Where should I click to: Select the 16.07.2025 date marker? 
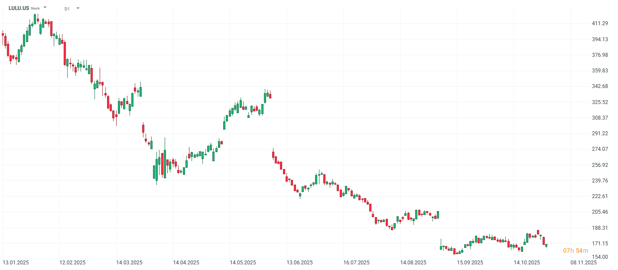tap(356, 263)
